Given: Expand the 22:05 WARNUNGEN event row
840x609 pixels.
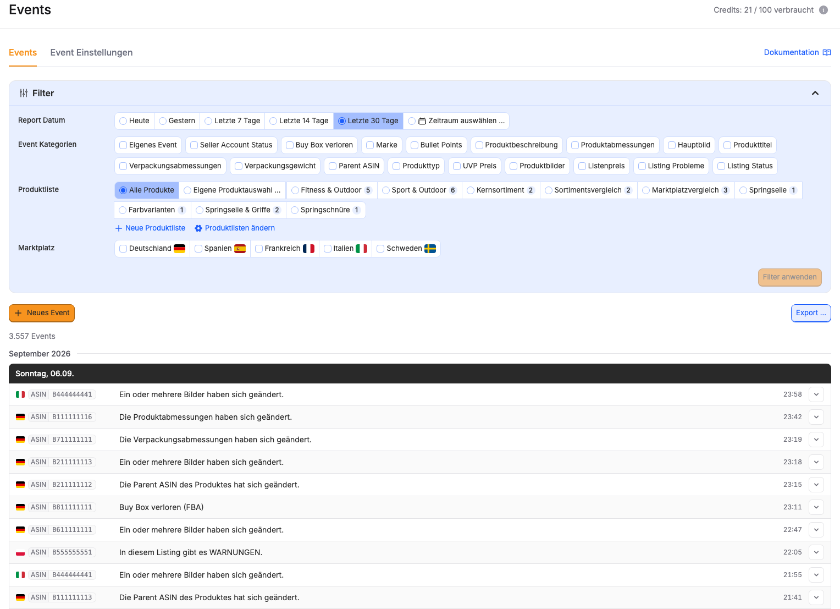Looking at the screenshot, I should tap(816, 552).
